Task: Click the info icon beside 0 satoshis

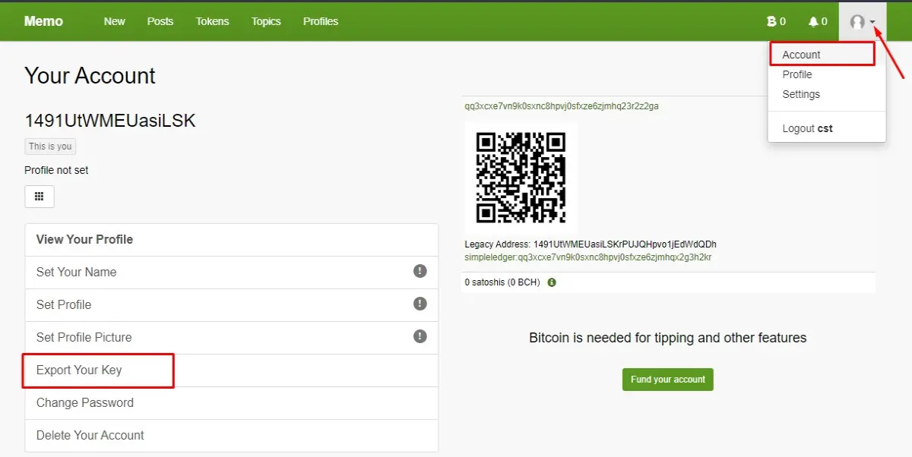Action: point(552,282)
